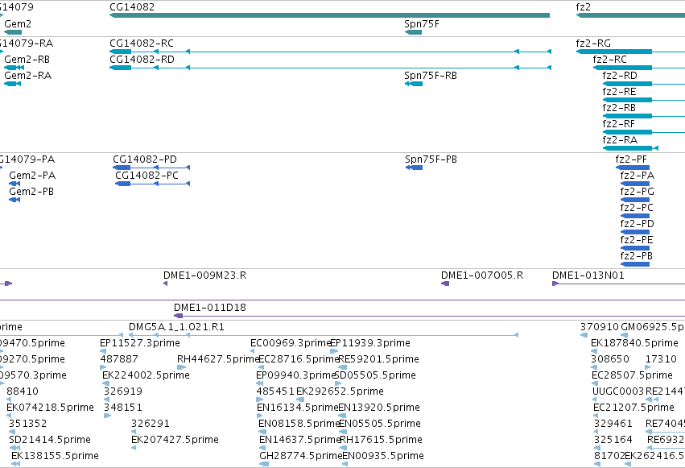Select the fz2-PF protein
The height and width of the screenshot is (468, 685).
[x=633, y=168]
